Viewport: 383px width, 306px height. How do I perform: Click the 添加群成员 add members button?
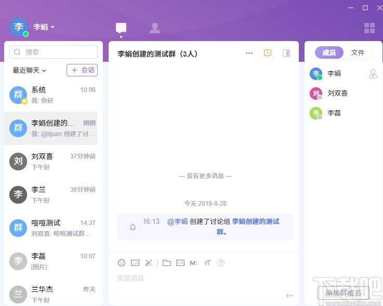pos(343,293)
